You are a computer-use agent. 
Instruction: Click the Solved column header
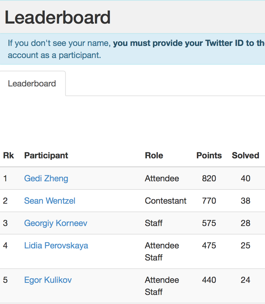pos(245,156)
